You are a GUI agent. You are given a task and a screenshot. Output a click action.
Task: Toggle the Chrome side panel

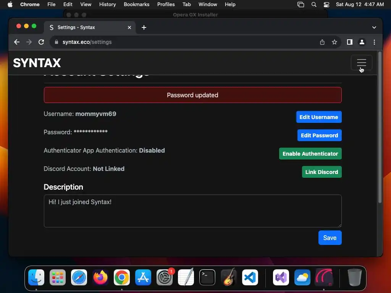point(350,42)
